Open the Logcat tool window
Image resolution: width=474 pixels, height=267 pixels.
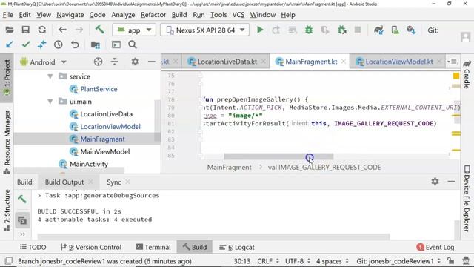pyautogui.click(x=237, y=247)
